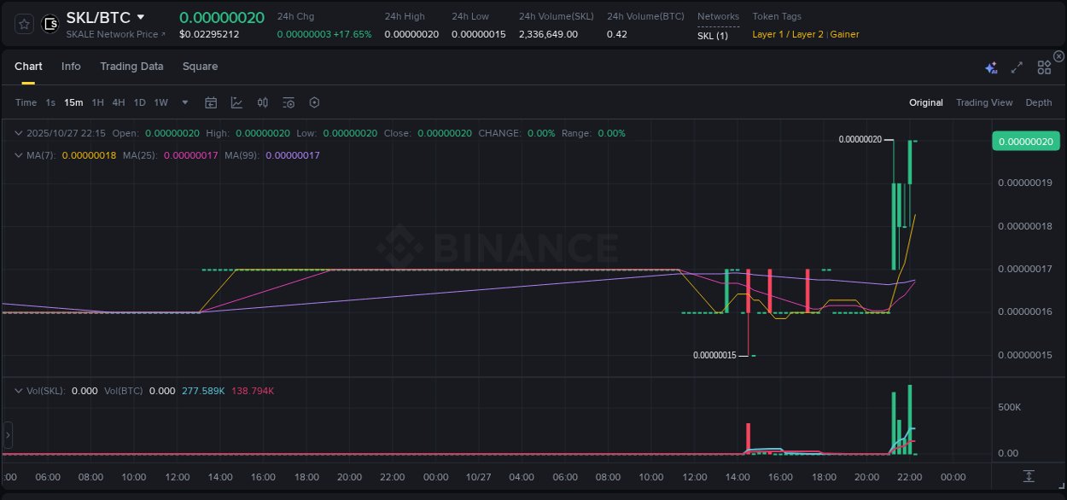Screen dimensions: 1067x500
Task: Open the candlestick display settings icon
Action: coord(263,102)
